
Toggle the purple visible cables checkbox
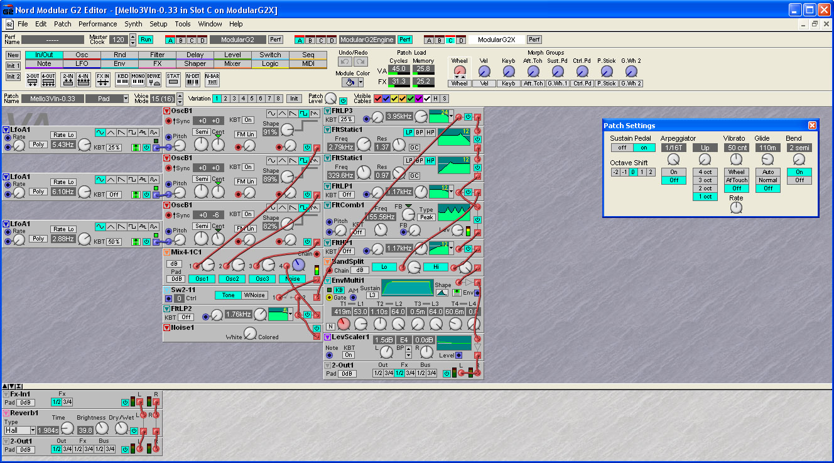click(418, 99)
